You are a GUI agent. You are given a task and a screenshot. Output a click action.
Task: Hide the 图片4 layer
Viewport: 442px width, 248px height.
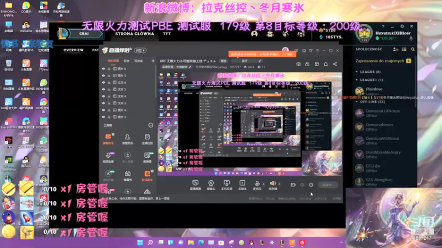tap(103, 110)
